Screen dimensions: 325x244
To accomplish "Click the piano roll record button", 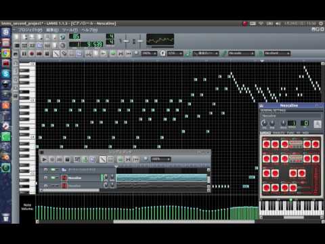I will tap(32, 54).
